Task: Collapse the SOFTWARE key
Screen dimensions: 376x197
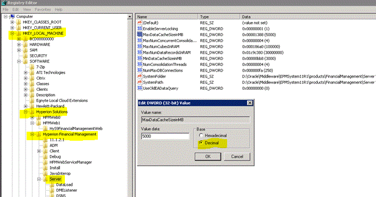Action: 19,61
